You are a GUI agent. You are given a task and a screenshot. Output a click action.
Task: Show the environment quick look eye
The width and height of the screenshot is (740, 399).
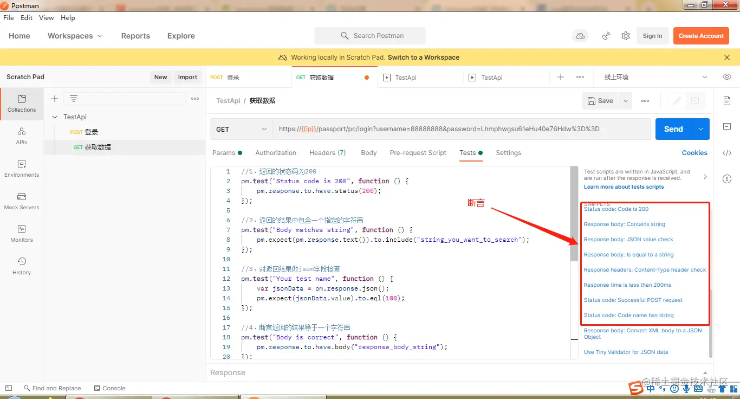pyautogui.click(x=727, y=77)
